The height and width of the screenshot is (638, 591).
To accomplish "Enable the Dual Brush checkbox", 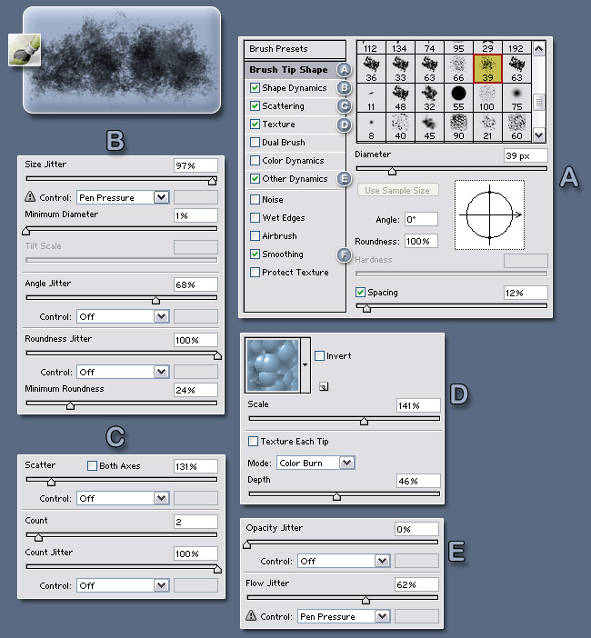I will click(255, 143).
